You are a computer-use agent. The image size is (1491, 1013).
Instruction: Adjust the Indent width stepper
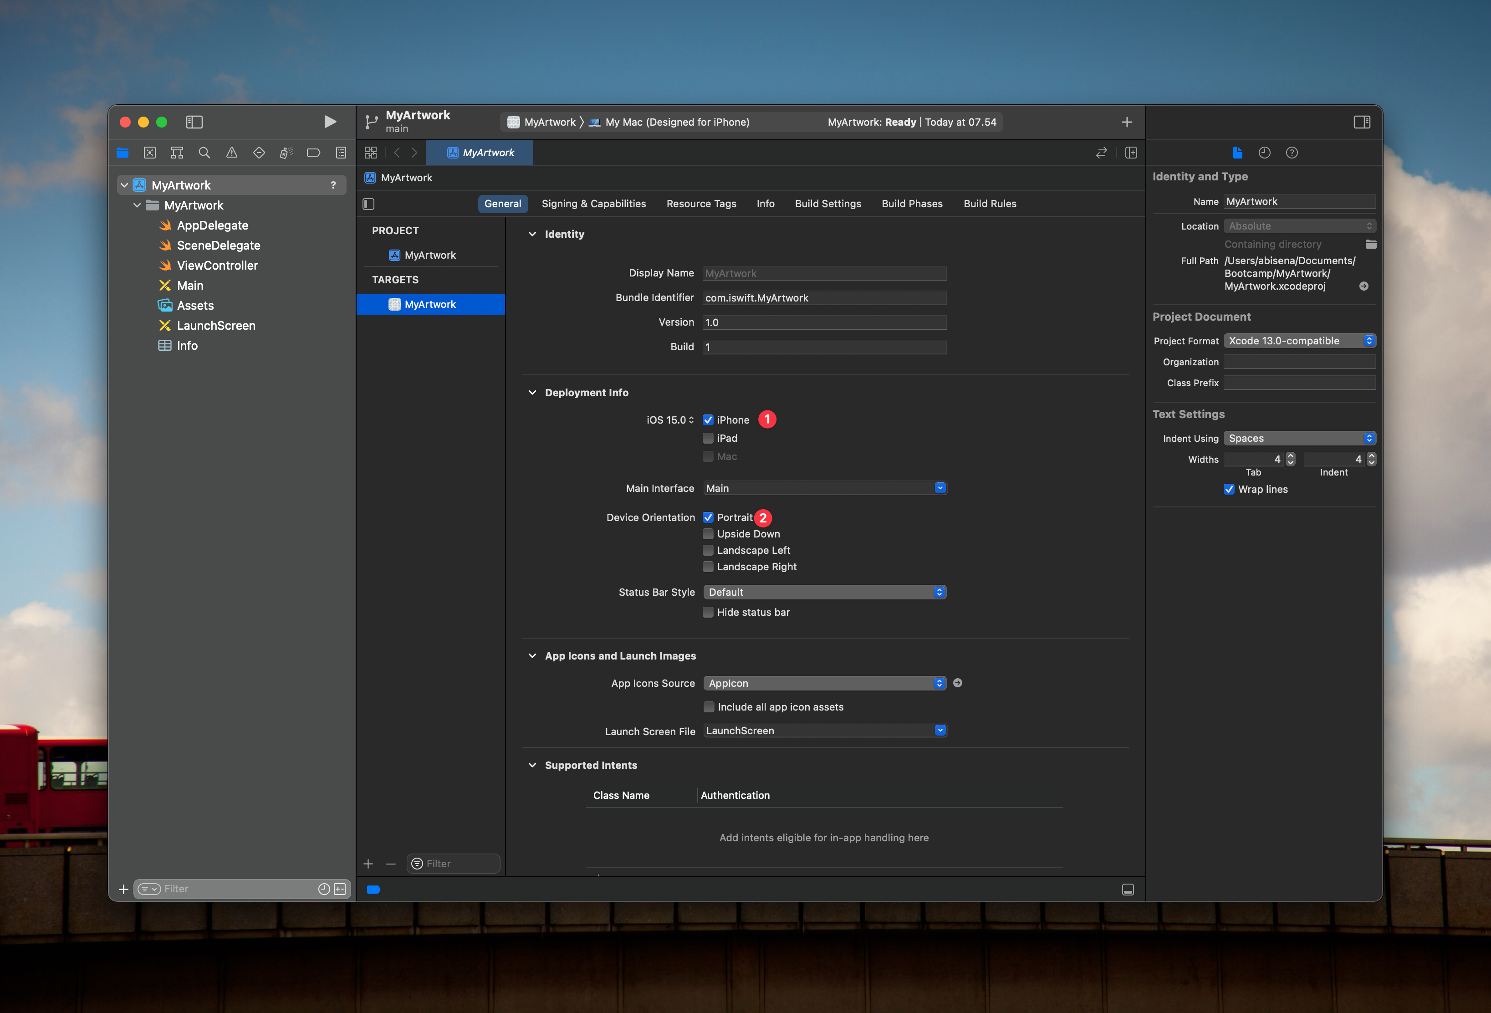pos(1371,459)
